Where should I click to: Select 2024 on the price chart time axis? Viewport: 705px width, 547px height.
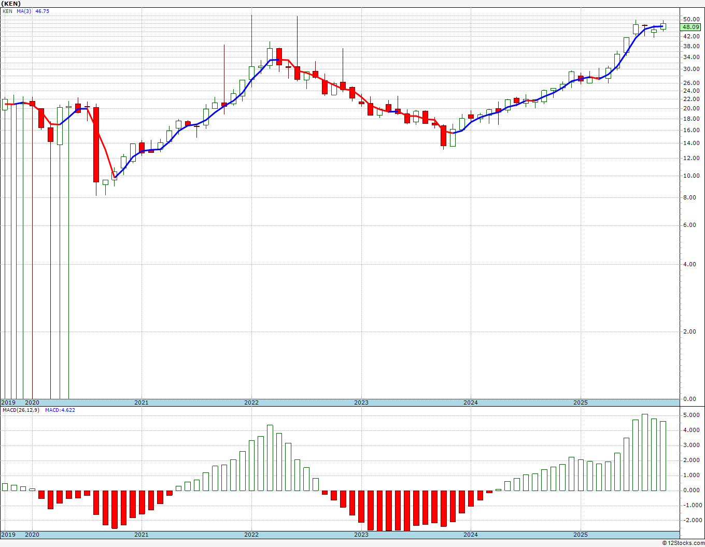[x=471, y=402]
